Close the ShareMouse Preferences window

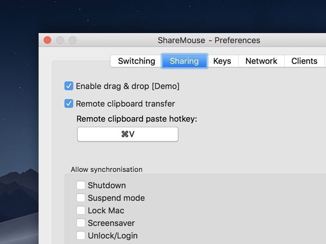click(x=47, y=40)
